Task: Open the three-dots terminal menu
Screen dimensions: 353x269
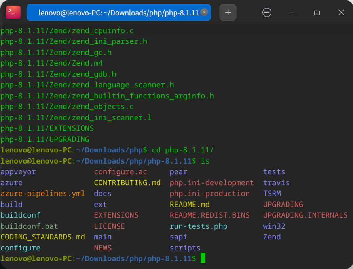Action: click(x=267, y=12)
